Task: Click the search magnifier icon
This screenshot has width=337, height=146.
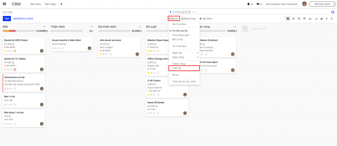Action: coord(333,12)
